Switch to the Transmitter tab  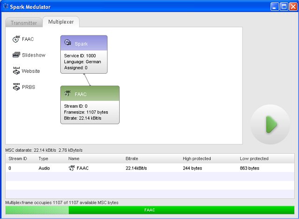[x=24, y=22]
